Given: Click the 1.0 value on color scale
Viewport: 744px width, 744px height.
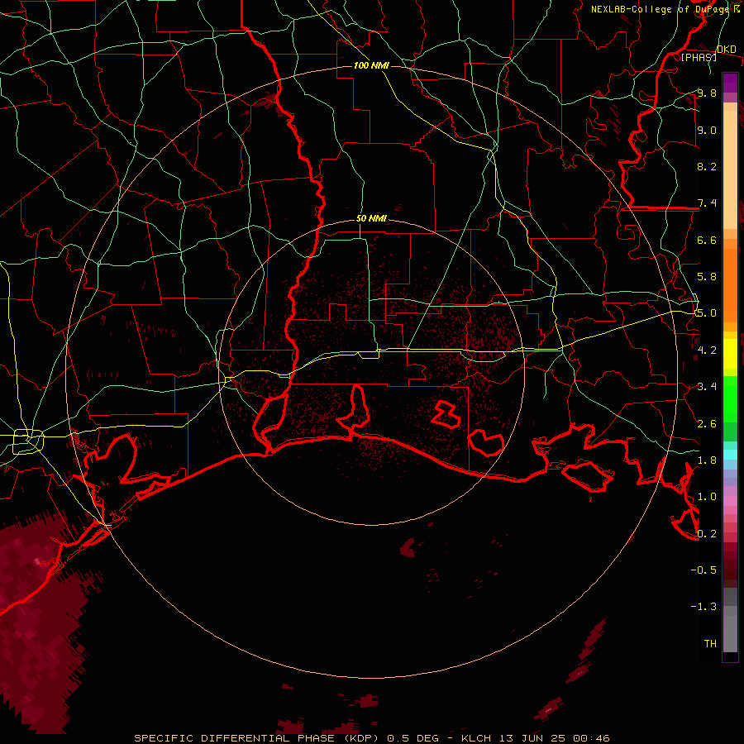Looking at the screenshot, I should click(707, 496).
